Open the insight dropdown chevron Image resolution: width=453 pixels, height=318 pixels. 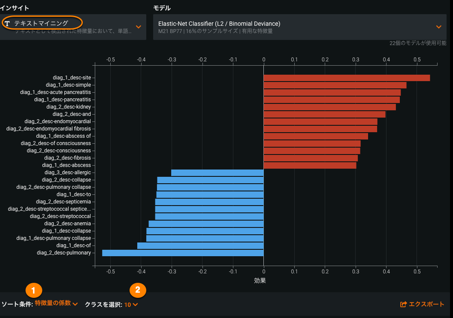[x=139, y=27]
